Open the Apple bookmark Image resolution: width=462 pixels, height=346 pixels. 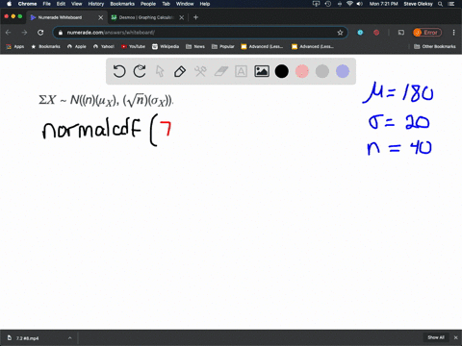77,46
